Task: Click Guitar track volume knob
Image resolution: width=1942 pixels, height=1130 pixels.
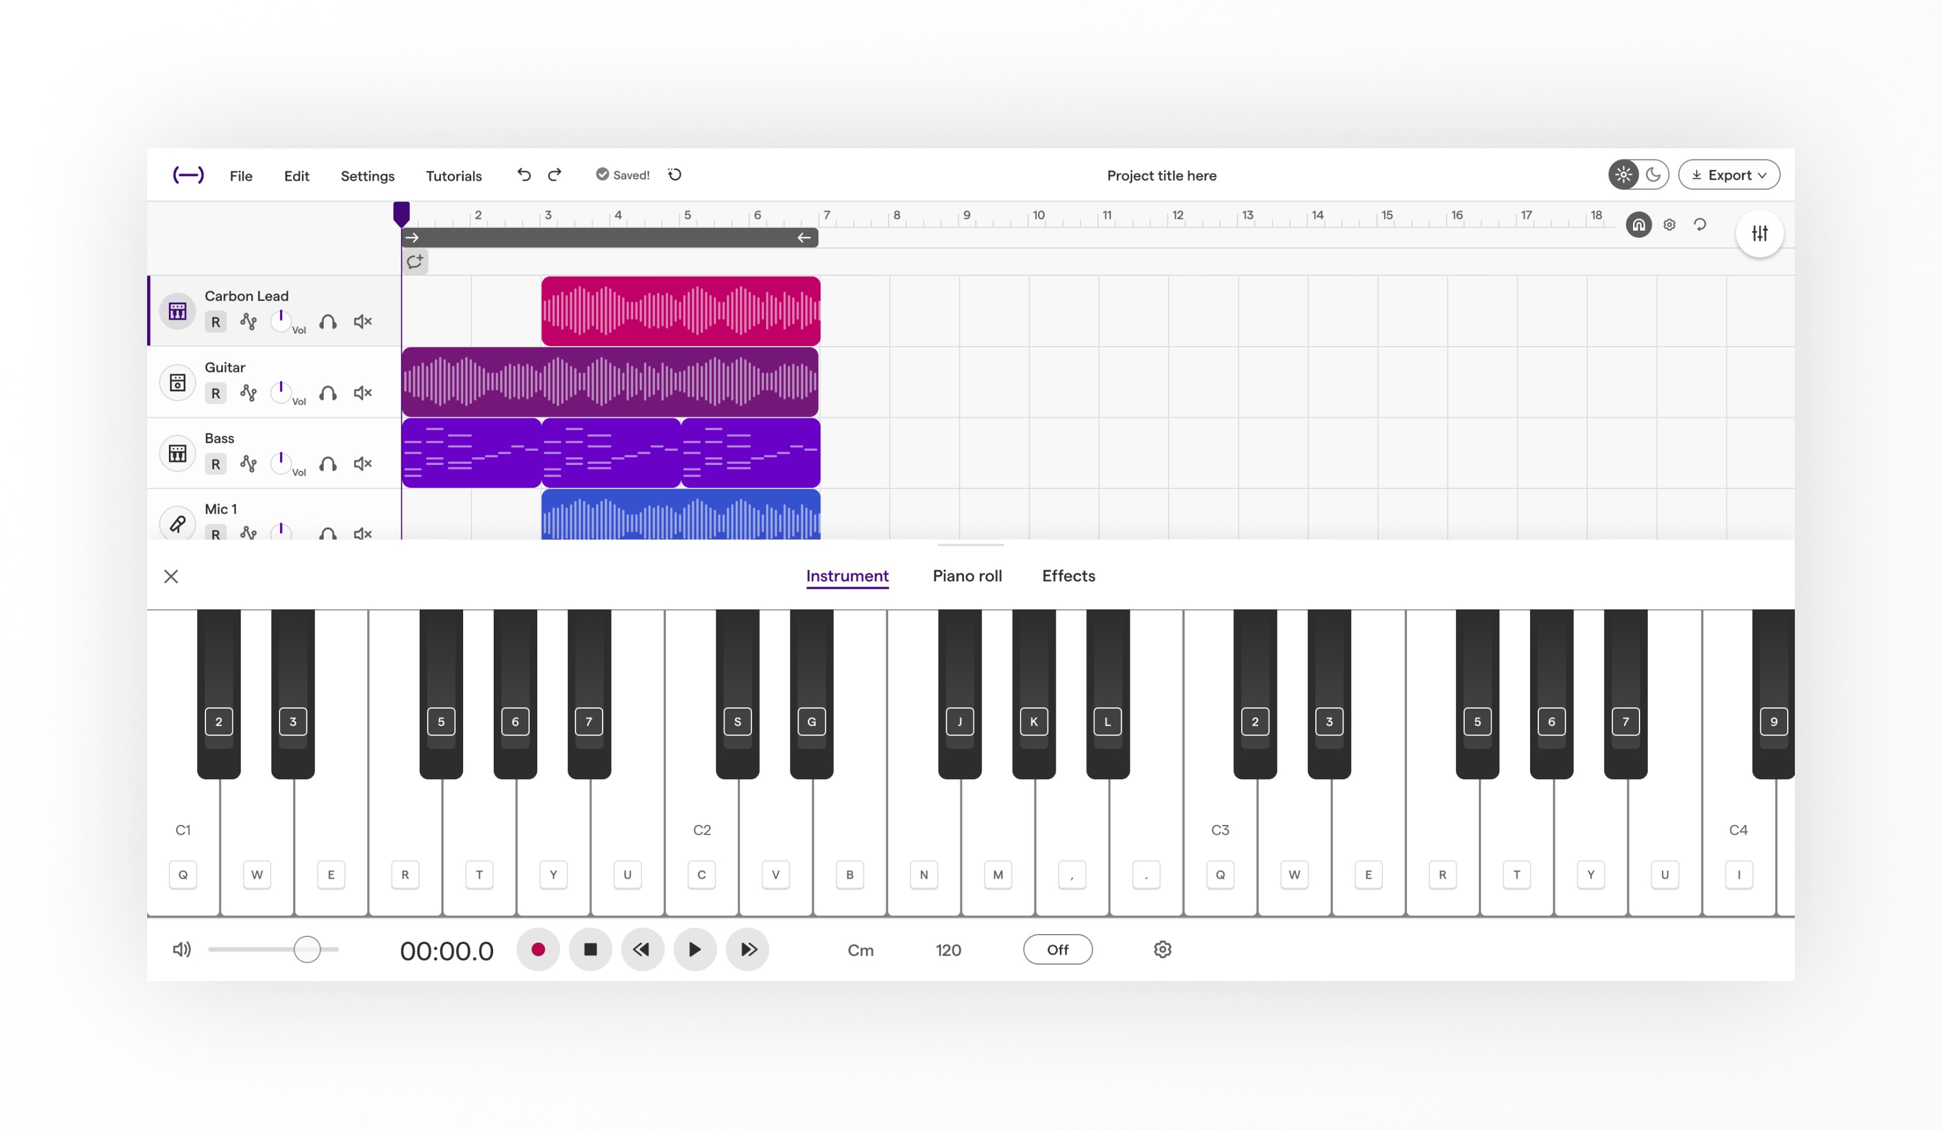Action: pyautogui.click(x=281, y=391)
